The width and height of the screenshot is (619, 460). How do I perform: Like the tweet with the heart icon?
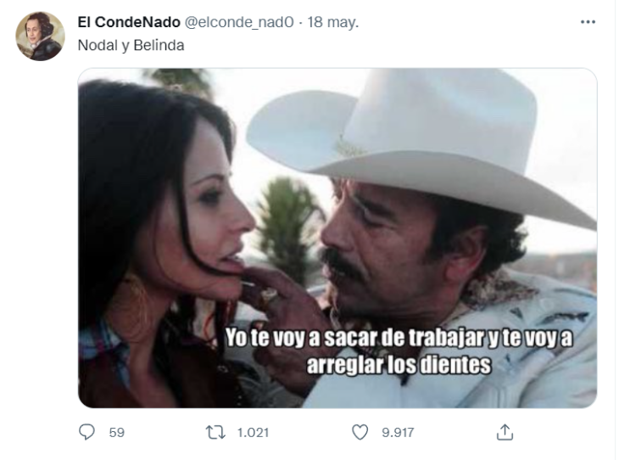pyautogui.click(x=360, y=432)
